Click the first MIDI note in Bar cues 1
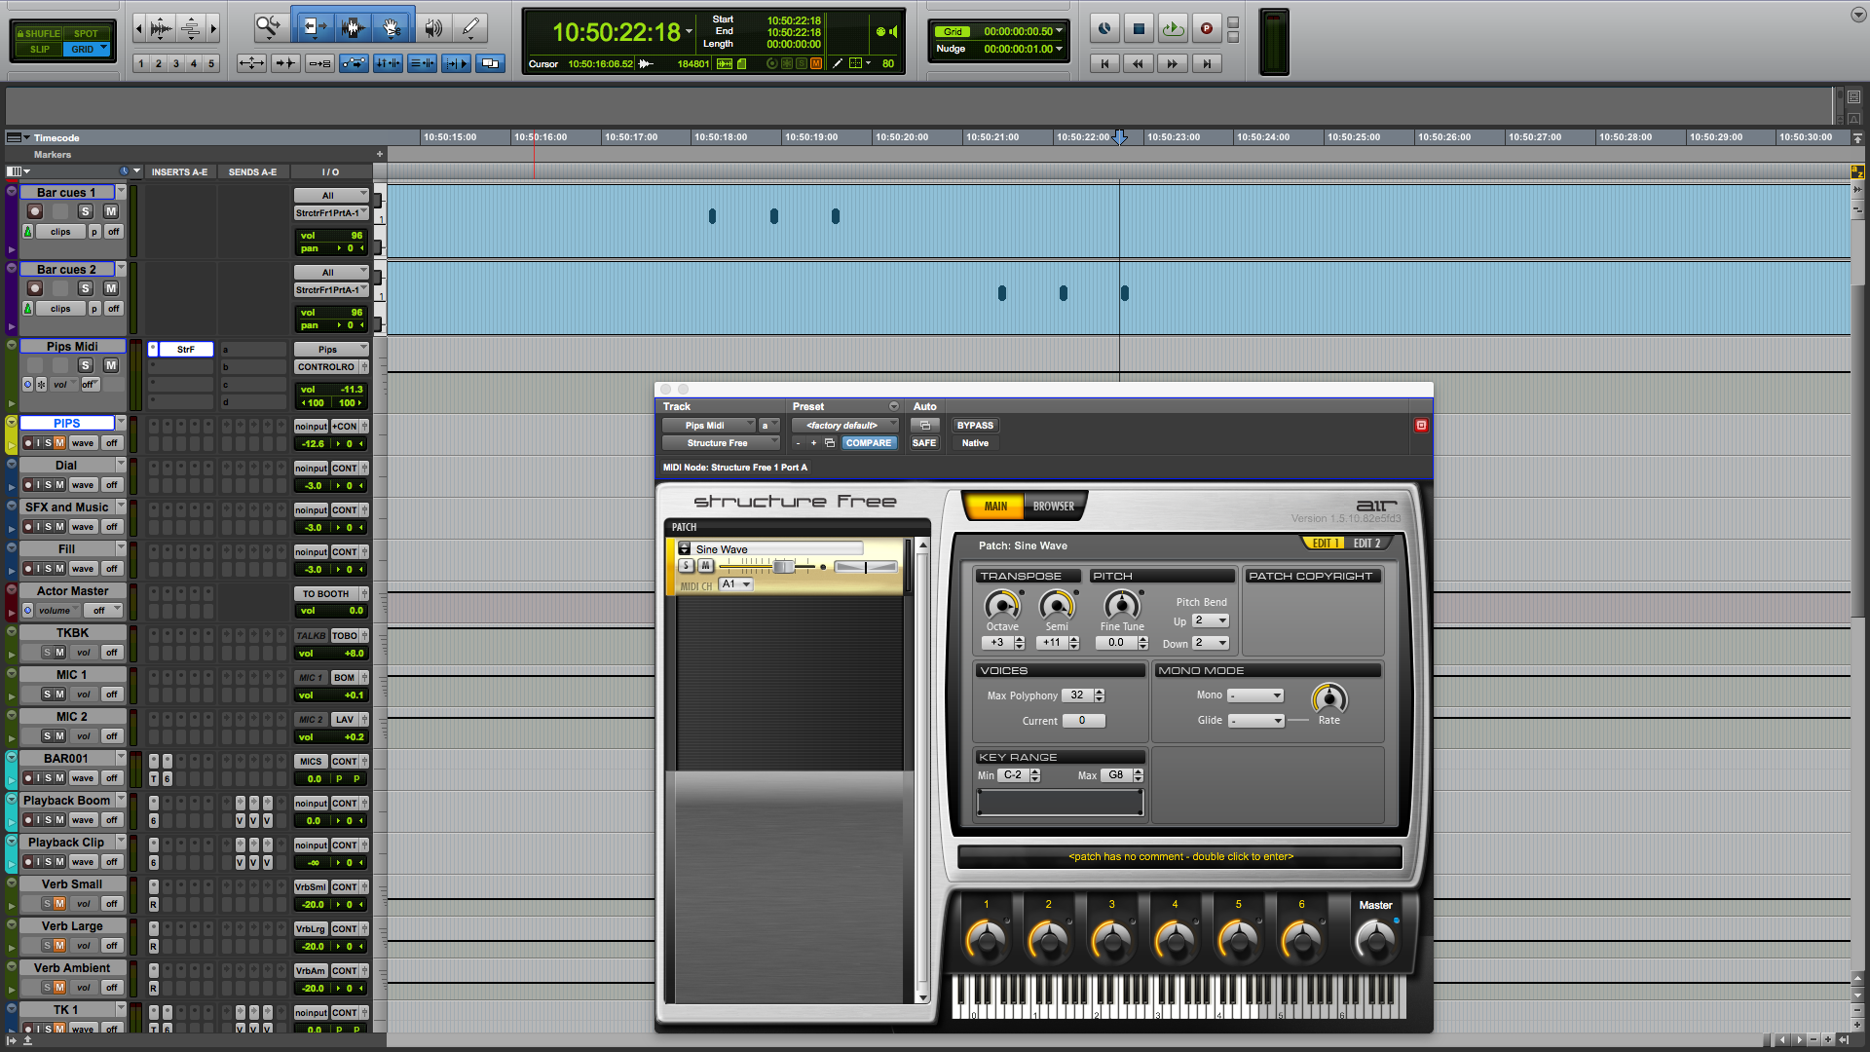1870x1052 pixels. click(712, 216)
